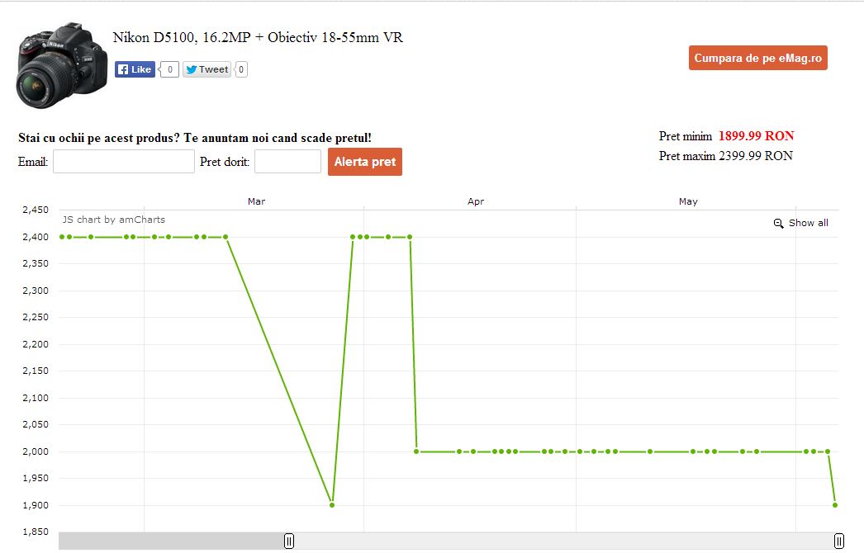The image size is (864, 553).
Task: Click the Apr month label
Action: tap(476, 201)
